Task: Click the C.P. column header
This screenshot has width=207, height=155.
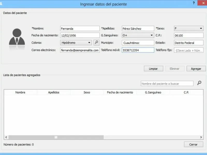Action: (186, 92)
